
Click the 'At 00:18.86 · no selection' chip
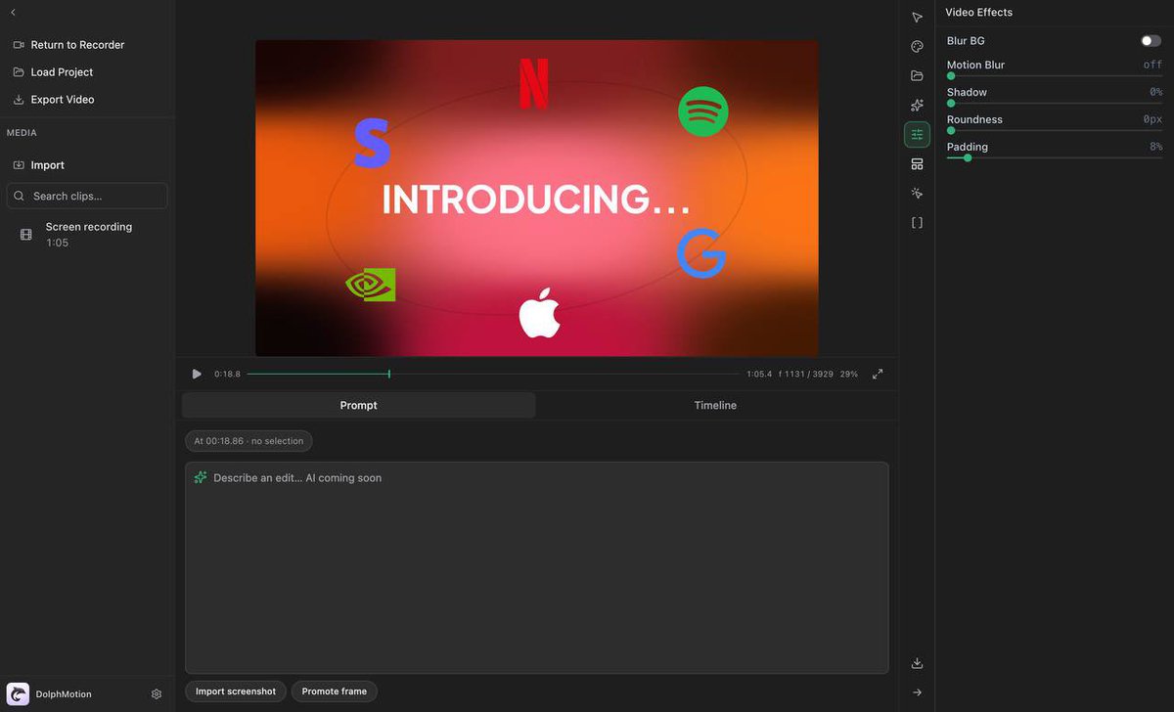click(x=248, y=441)
